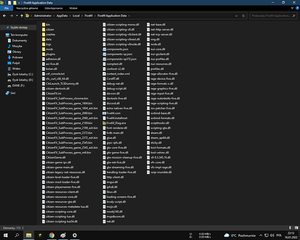
Task: Select Ten komputer in navigation pane
Action: pyautogui.click(x=19, y=35)
